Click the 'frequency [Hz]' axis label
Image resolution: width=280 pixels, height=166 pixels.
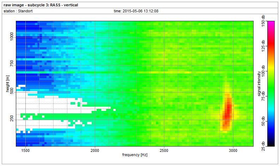click(x=135, y=155)
